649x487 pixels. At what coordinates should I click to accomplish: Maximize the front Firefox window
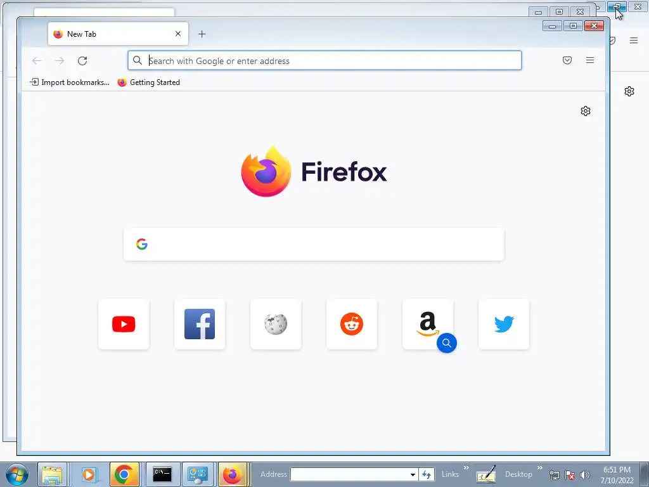[573, 26]
